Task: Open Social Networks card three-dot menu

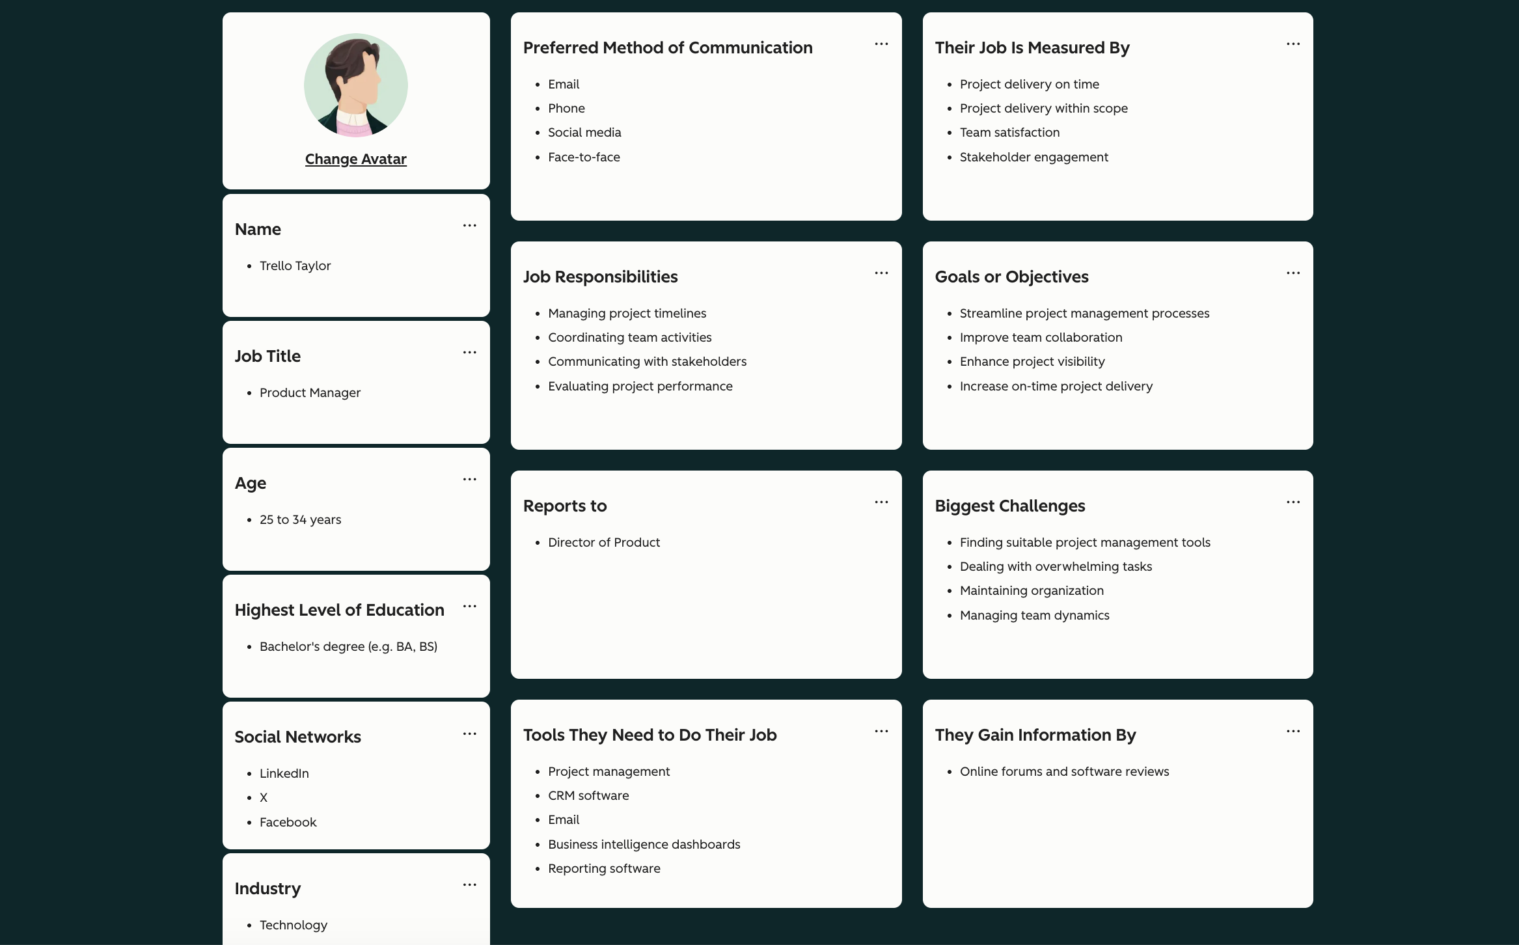Action: pos(469,734)
